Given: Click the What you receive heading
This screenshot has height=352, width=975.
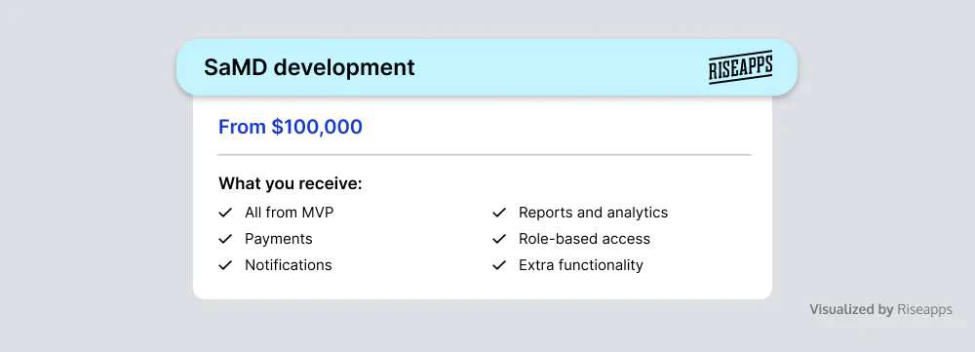Looking at the screenshot, I should (291, 184).
